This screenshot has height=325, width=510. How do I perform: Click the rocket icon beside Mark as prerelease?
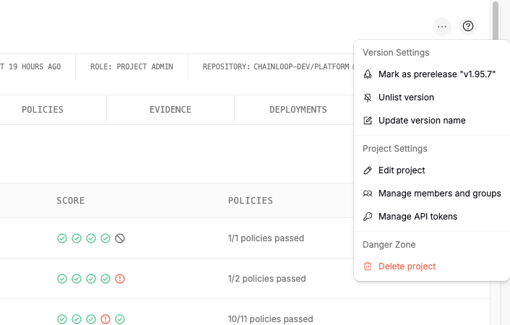pyautogui.click(x=368, y=74)
